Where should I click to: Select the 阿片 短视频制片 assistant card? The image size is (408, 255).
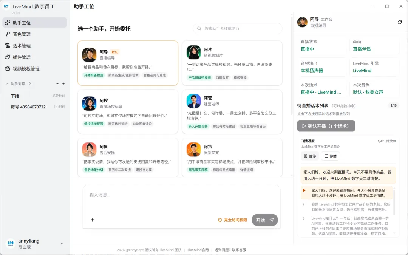pos(232,63)
